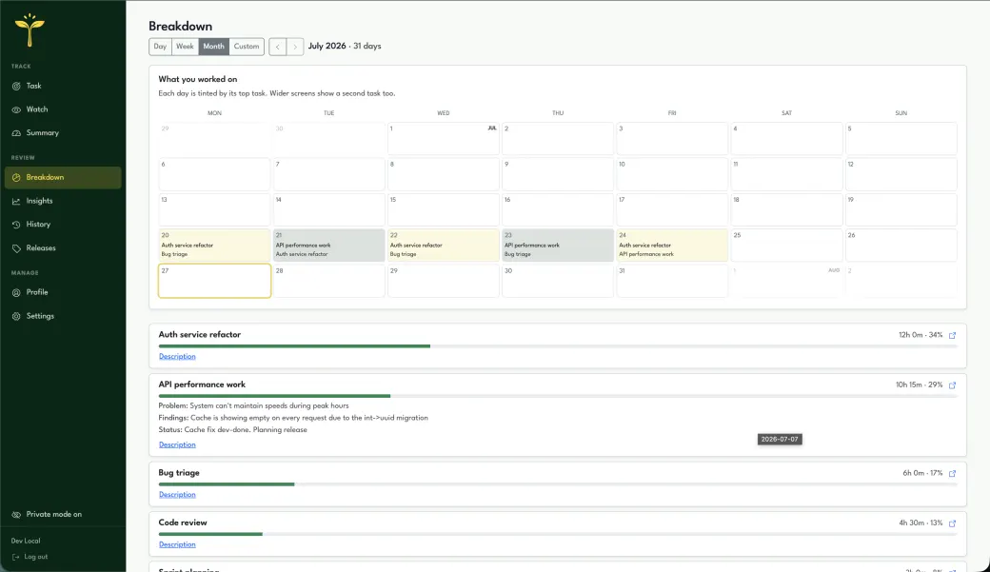Screen dimensions: 990x572
Task: Open Bug triage external link icon
Action: pos(952,474)
